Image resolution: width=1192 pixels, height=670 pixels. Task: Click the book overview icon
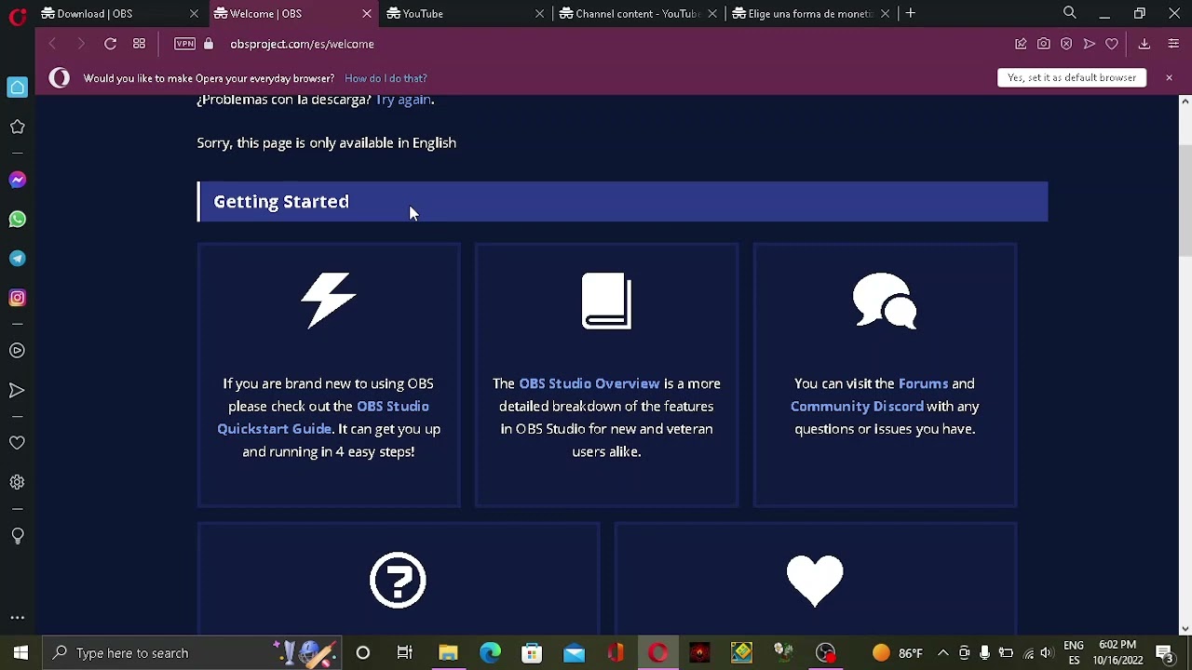(x=606, y=301)
